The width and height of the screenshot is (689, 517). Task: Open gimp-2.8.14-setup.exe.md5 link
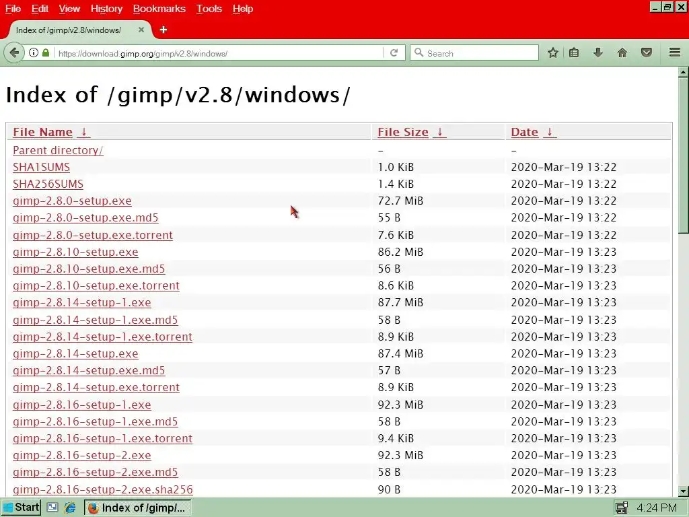(89, 371)
